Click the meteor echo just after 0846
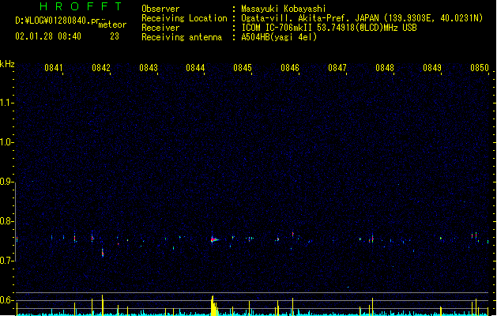The height and width of the screenshot is (316, 497). click(293, 235)
